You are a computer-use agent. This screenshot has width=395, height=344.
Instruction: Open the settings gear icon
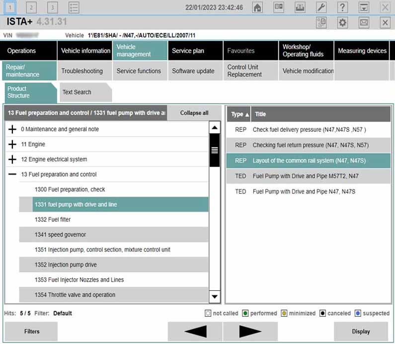coord(342,23)
